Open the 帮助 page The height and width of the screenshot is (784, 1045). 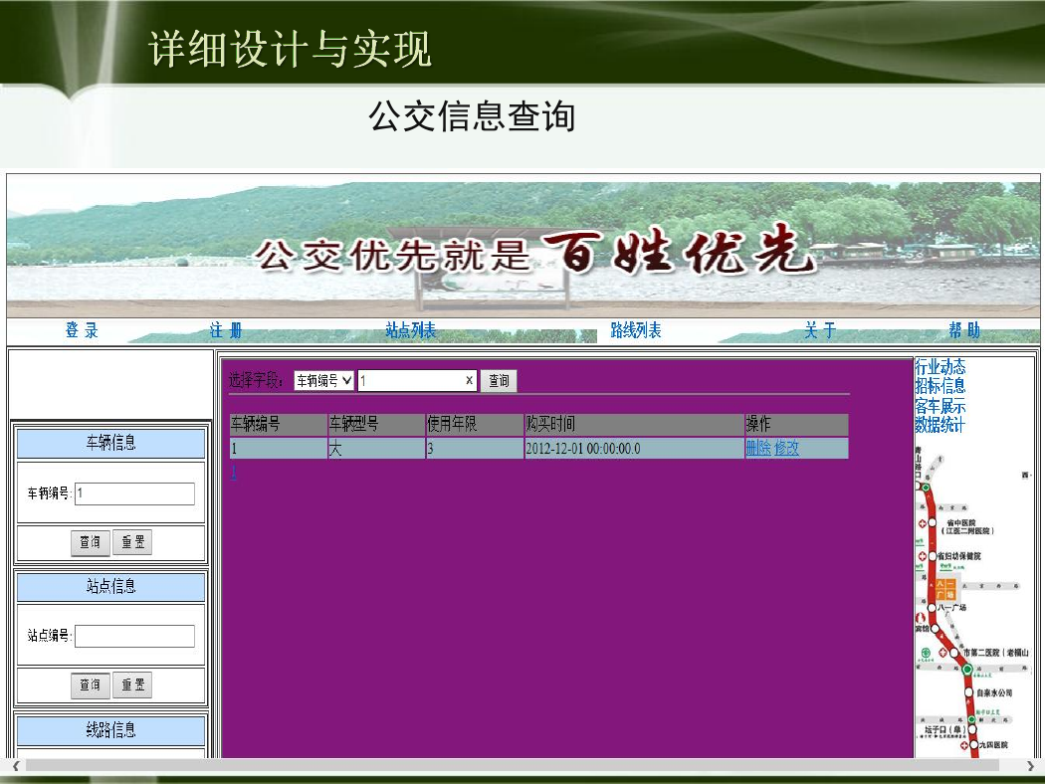[x=964, y=330]
